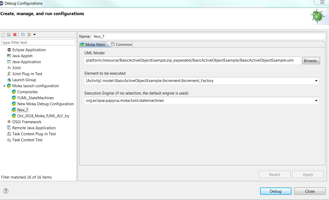The width and height of the screenshot is (329, 200).
Task: Click 'Create, manage, and run configurations' heading
Action: click(x=42, y=14)
